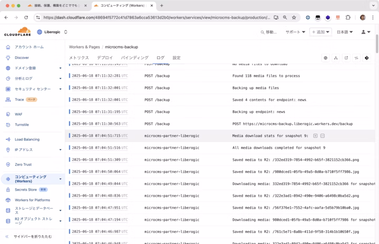Click the Workers & Pages breadcrumb link
Screen dimensions: 379x244
tap(84, 47)
